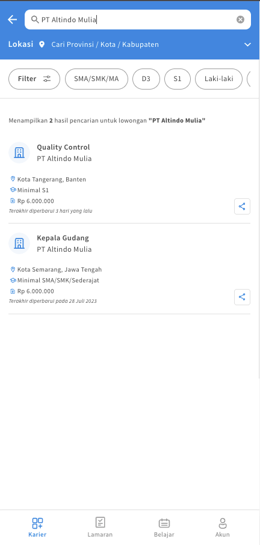Screen dimensions: 260x545
Task: Click the search magnifier icon
Action: pyautogui.click(x=35, y=19)
